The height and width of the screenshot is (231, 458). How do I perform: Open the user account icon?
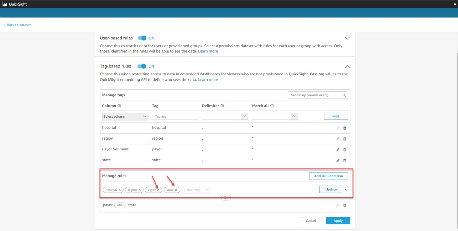coord(454,4)
